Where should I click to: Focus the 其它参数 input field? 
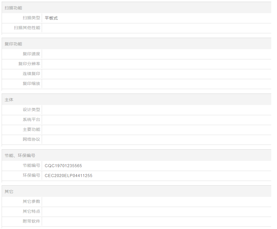[x=156, y=202]
